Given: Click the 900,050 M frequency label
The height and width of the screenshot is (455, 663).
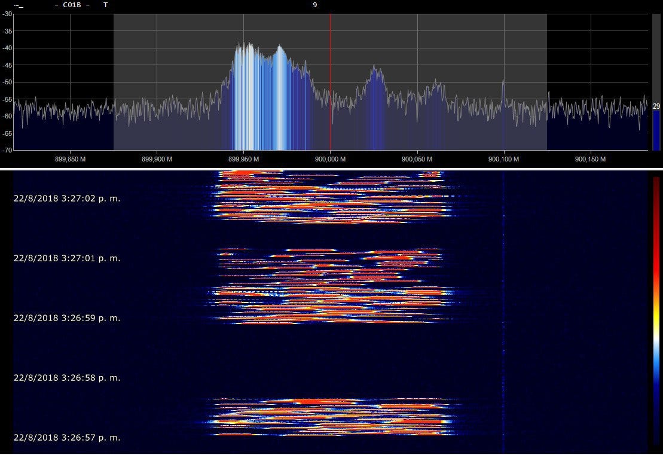Looking at the screenshot, I should [x=417, y=160].
